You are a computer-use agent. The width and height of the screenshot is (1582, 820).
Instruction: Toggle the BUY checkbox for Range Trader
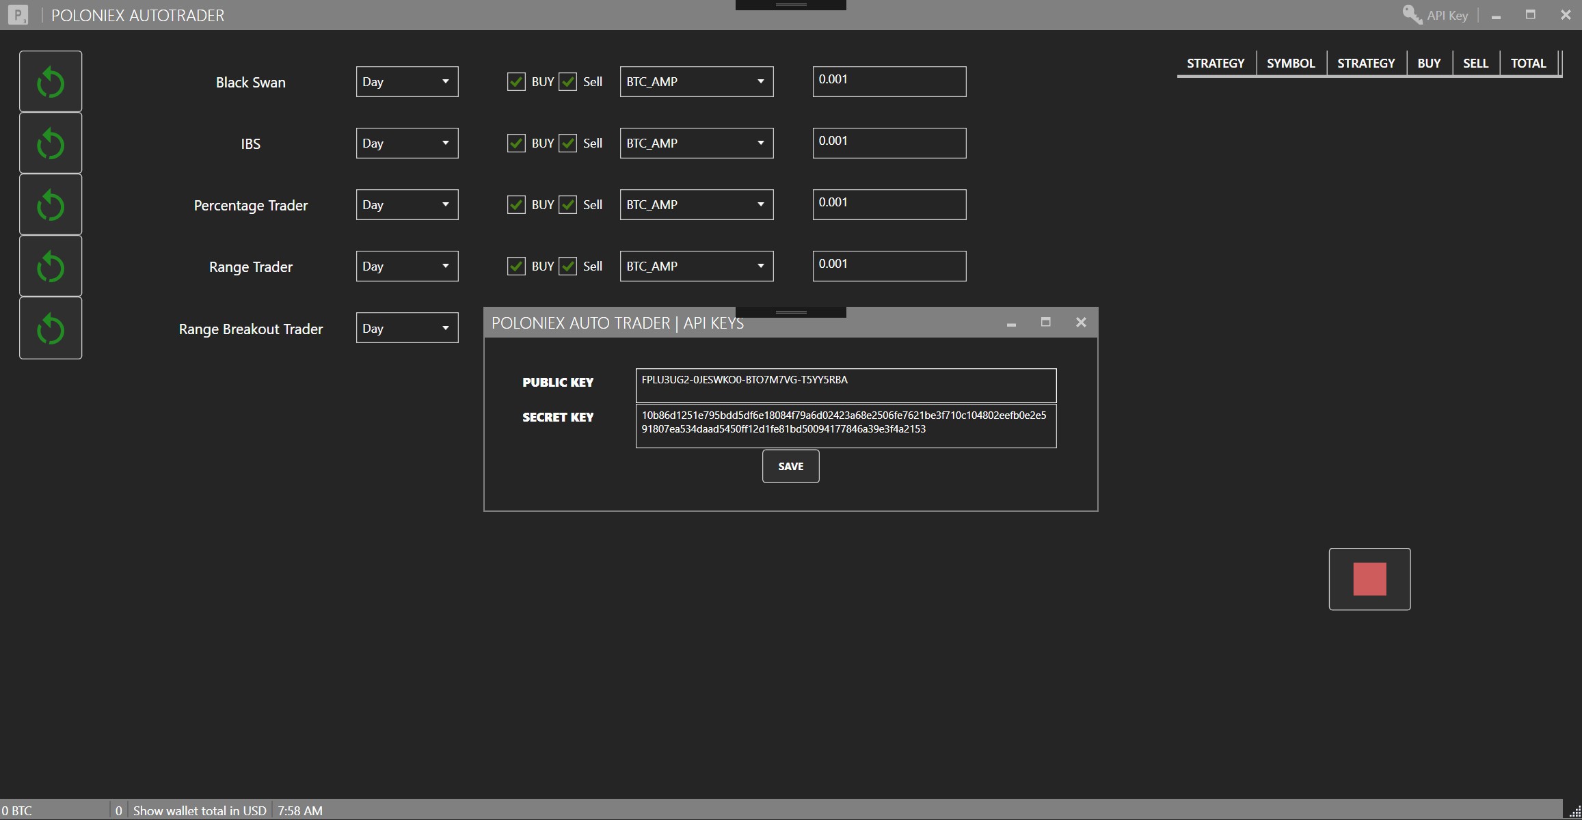516,266
